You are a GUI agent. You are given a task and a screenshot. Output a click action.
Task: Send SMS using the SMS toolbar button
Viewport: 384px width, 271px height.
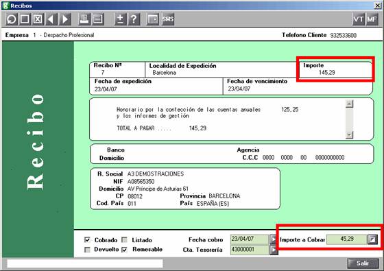[x=168, y=19]
